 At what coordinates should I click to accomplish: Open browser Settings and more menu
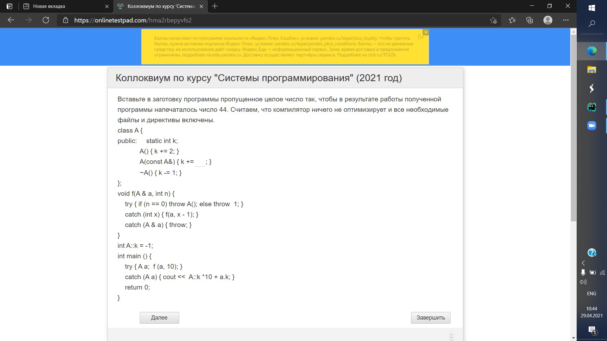pos(566,20)
